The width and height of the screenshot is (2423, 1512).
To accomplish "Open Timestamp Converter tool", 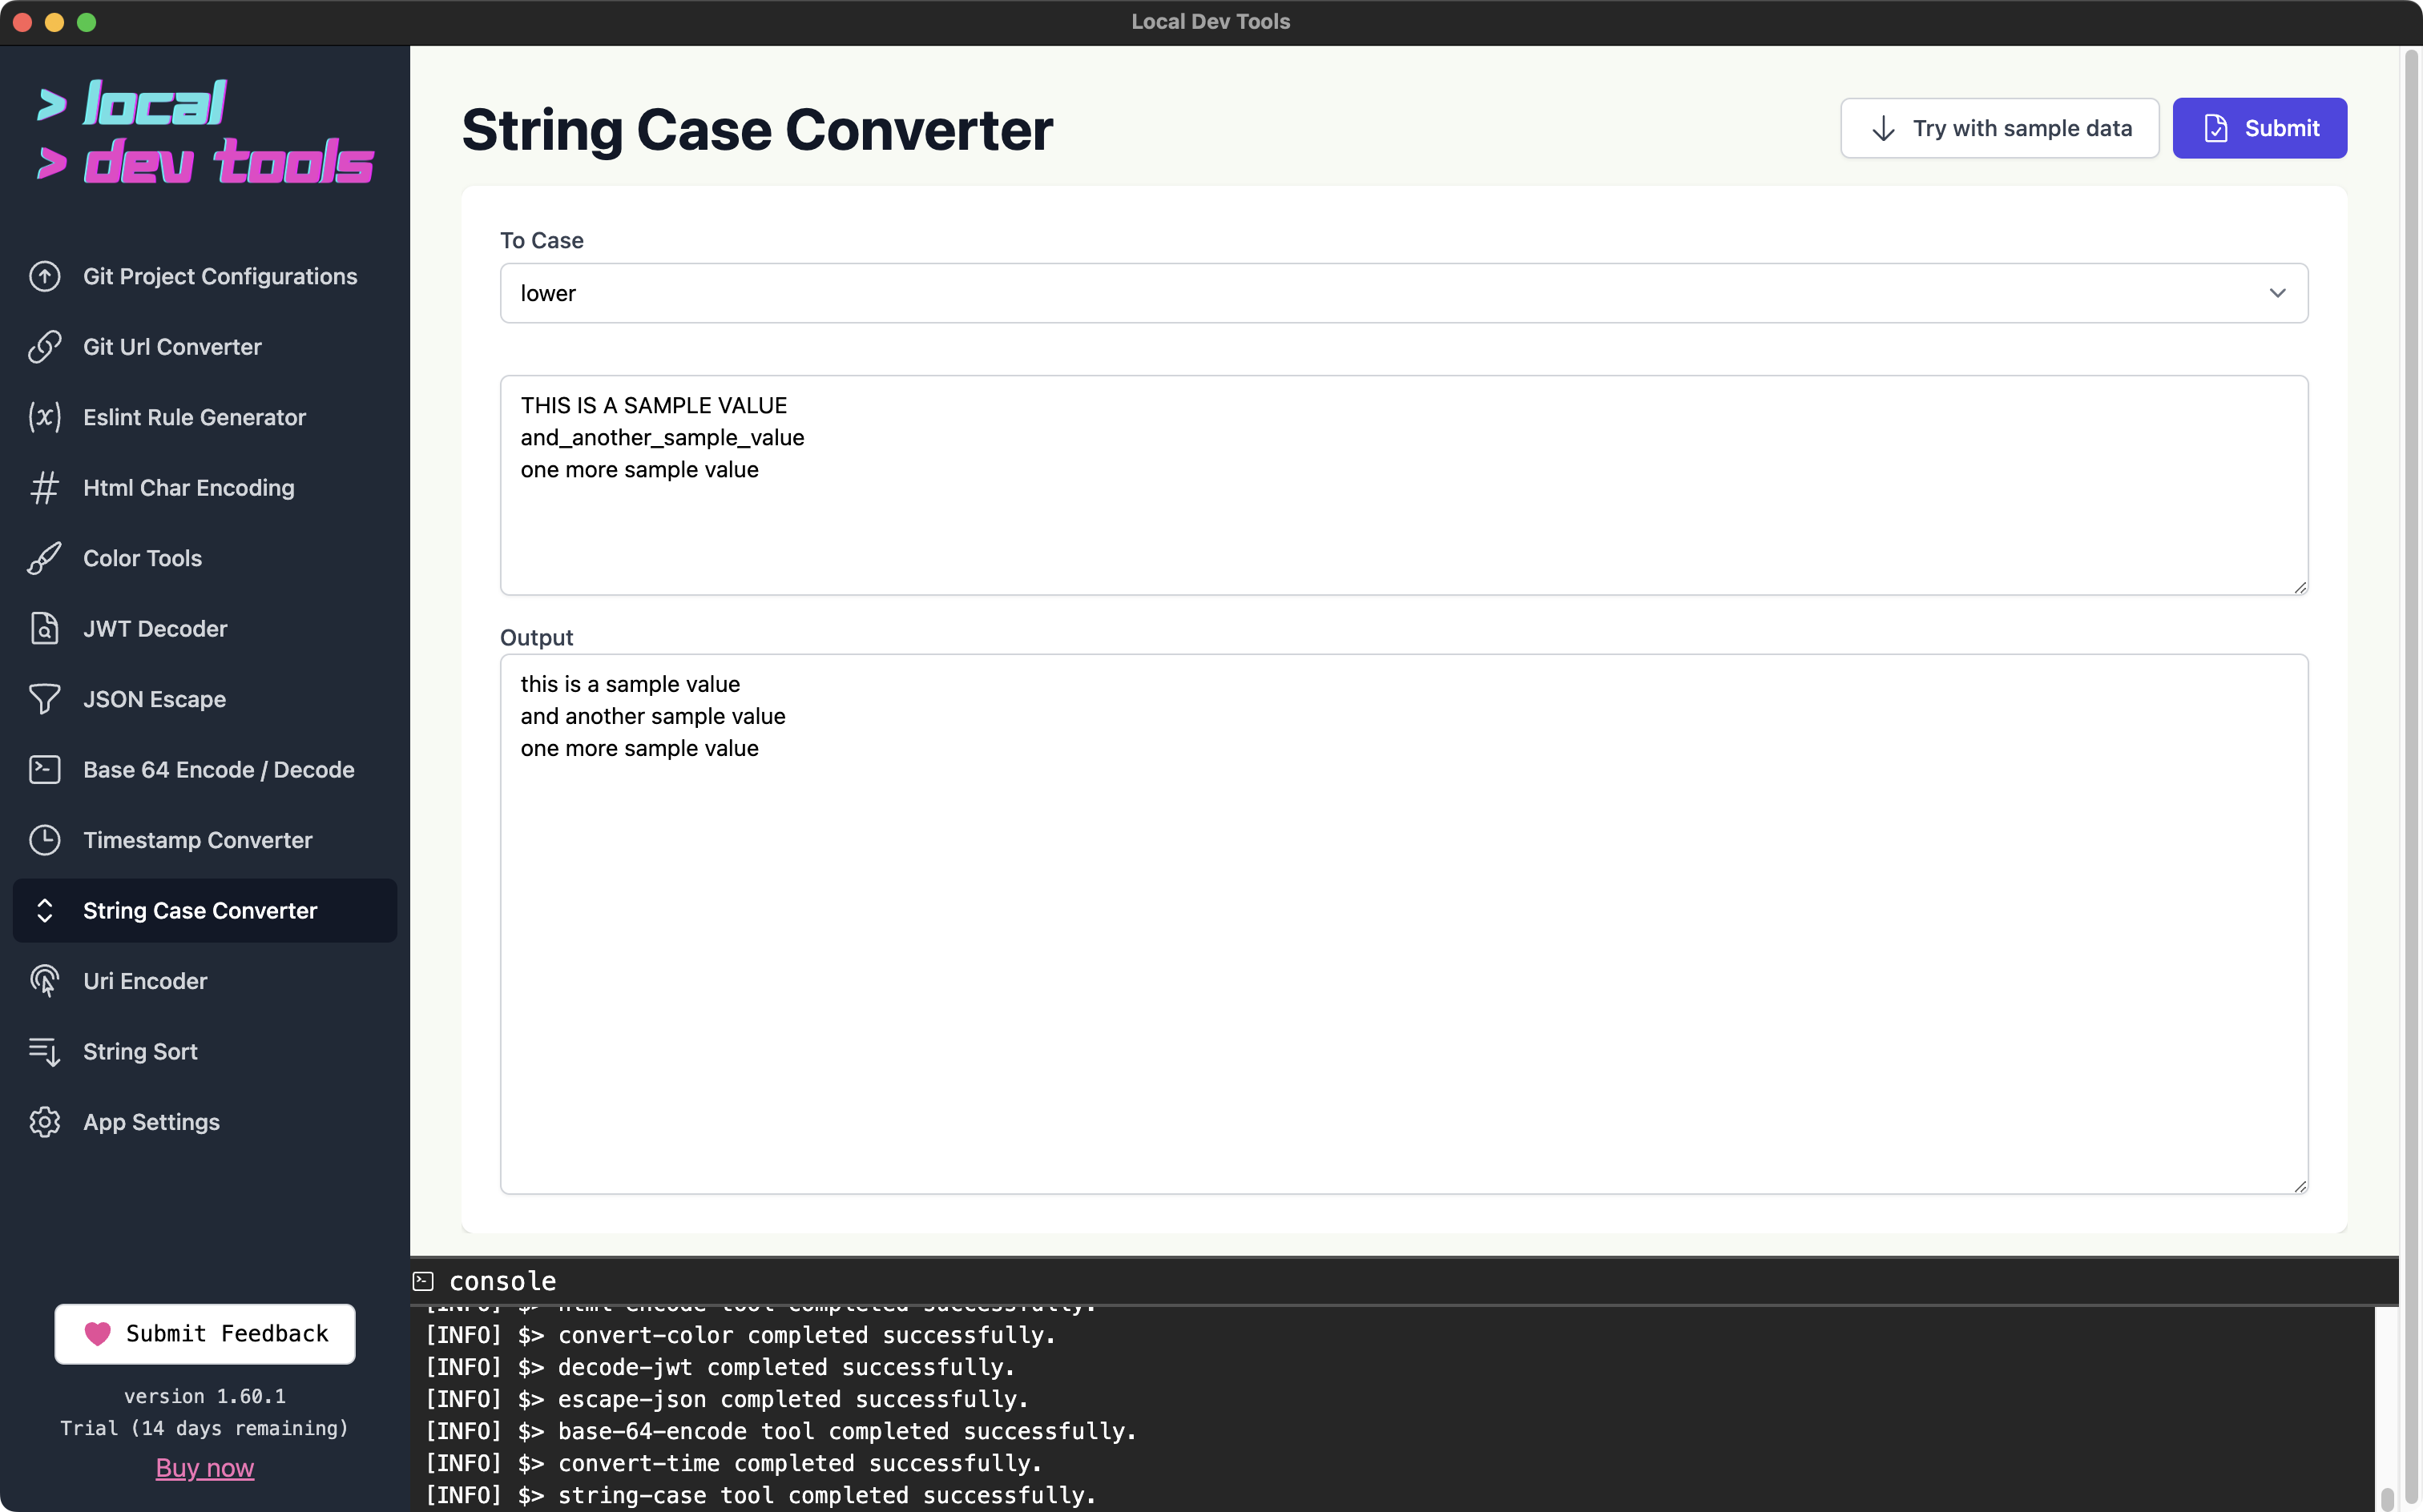I will coord(205,840).
